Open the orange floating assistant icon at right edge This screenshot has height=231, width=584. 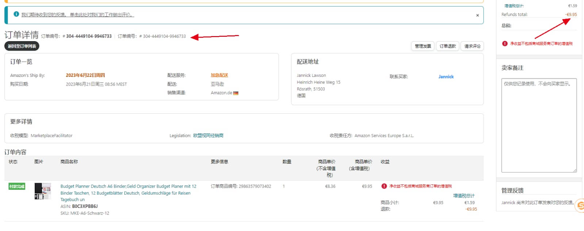580,205
